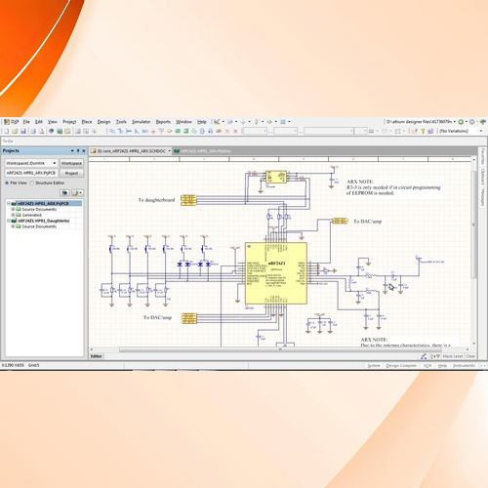Save the active schematic document

click(x=23, y=131)
